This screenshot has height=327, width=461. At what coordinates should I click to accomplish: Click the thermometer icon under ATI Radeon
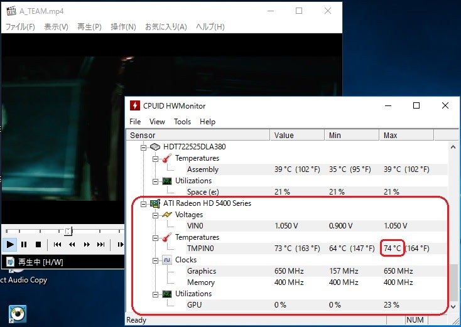[x=166, y=237]
